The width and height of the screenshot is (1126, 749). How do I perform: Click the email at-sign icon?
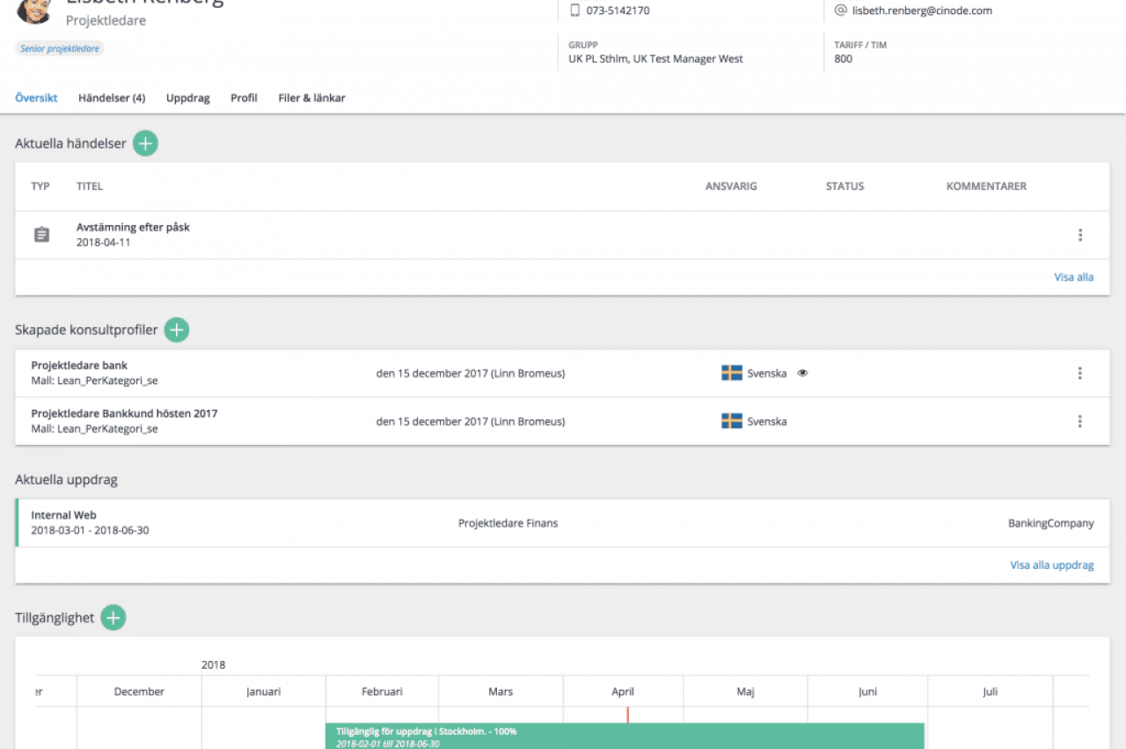[x=840, y=11]
